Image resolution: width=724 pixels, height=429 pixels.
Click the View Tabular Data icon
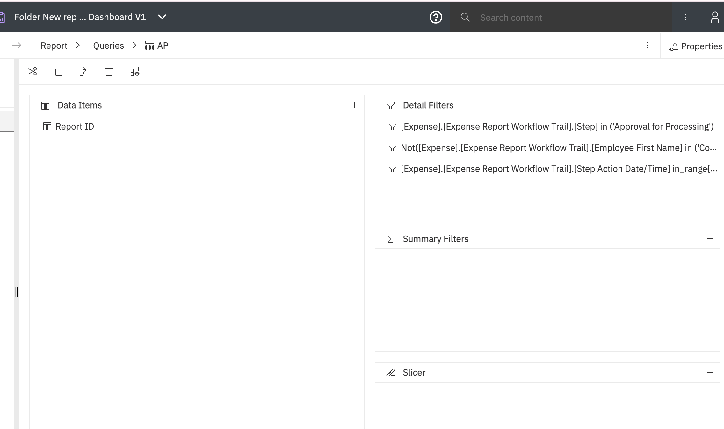[x=135, y=71]
